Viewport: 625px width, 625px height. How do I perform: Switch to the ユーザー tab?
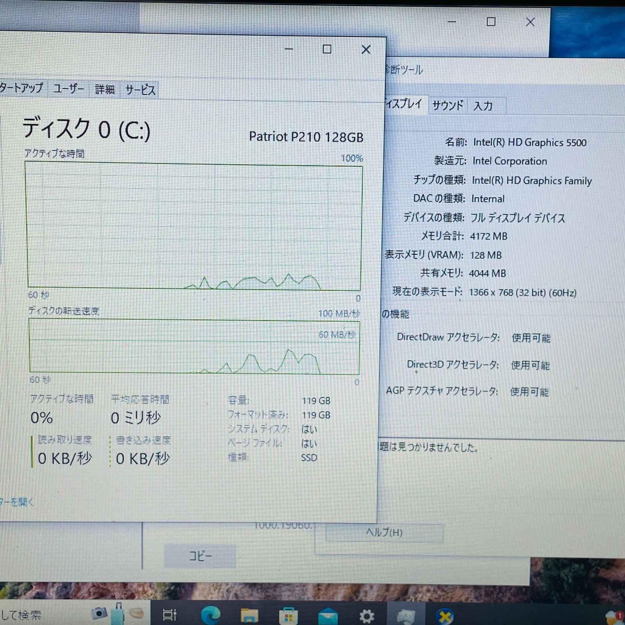click(x=68, y=89)
